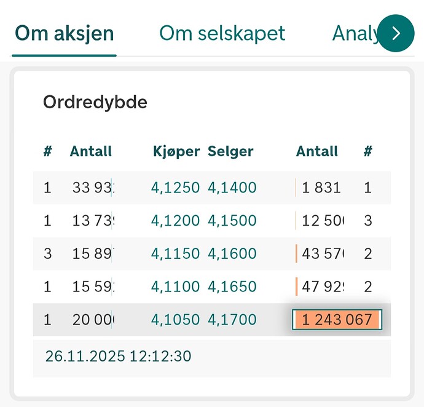This screenshot has width=424, height=407.
Task: Select seller price 4,1500
Action: click(x=232, y=220)
